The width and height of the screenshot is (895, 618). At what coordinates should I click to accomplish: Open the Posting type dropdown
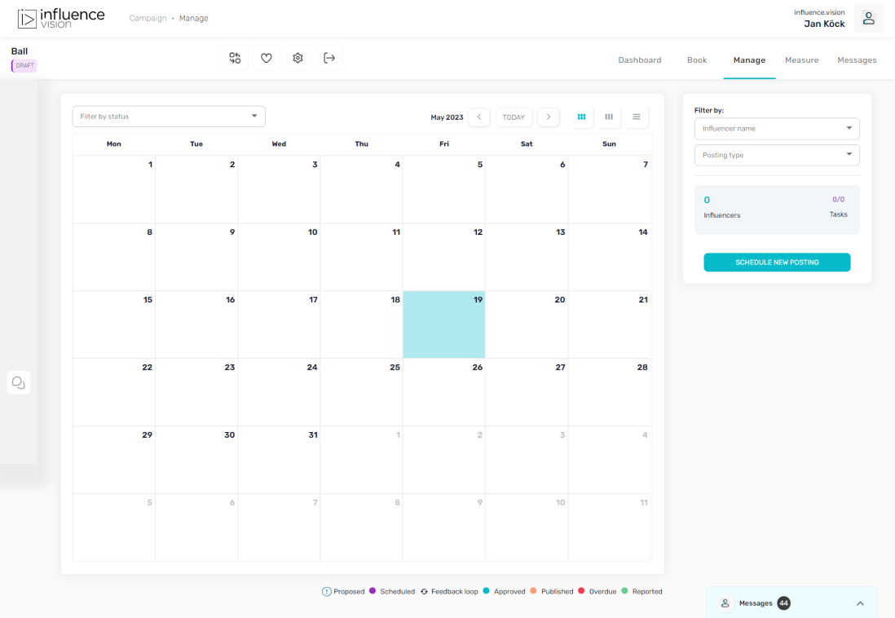pyautogui.click(x=776, y=155)
